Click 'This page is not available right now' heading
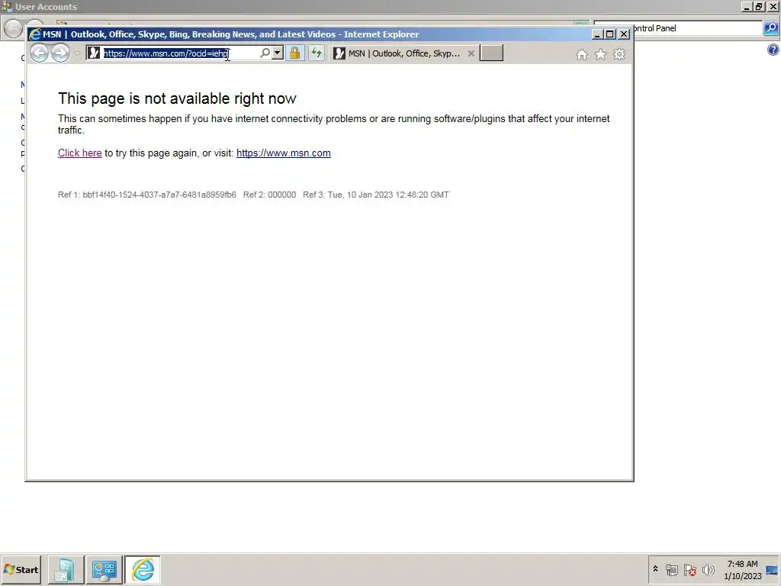The width and height of the screenshot is (781, 586). click(177, 98)
